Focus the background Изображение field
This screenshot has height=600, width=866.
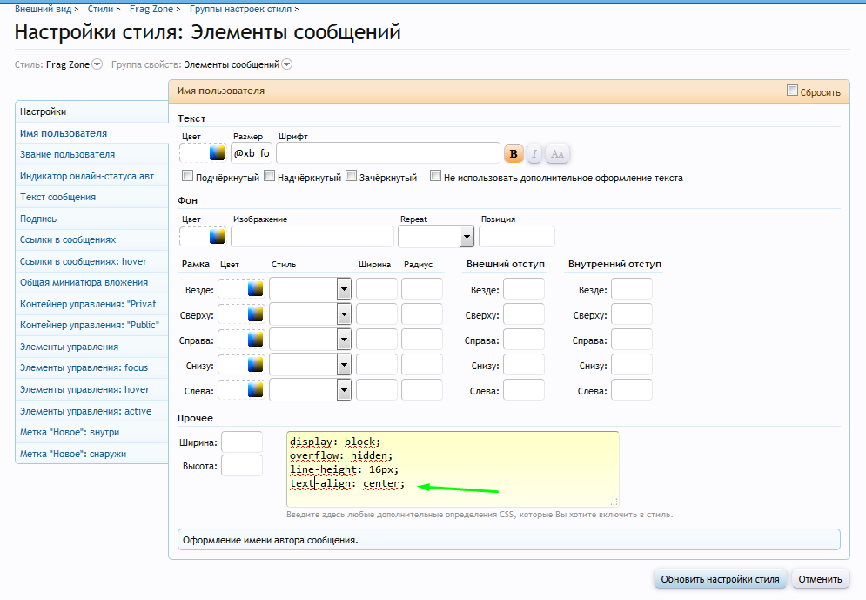[x=312, y=237]
